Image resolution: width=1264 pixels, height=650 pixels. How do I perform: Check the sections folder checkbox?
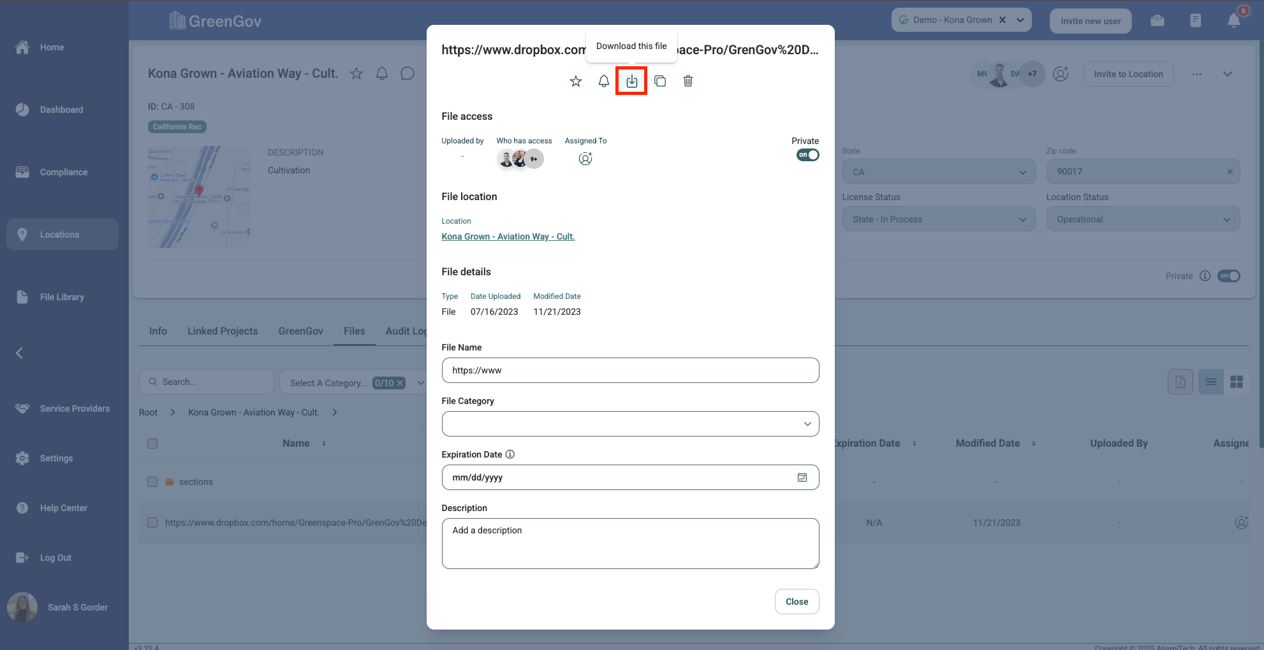[x=152, y=482]
